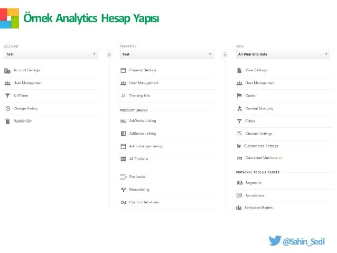337x253 pixels.
Task: Click the Change History clock icon
Action: point(8,108)
